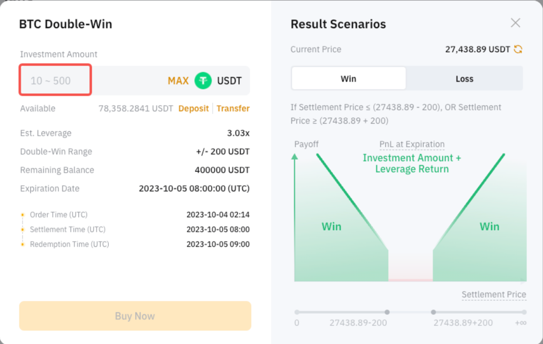The image size is (543, 344).
Task: Click the Settlement Time timeline dot
Action: pyautogui.click(x=23, y=230)
